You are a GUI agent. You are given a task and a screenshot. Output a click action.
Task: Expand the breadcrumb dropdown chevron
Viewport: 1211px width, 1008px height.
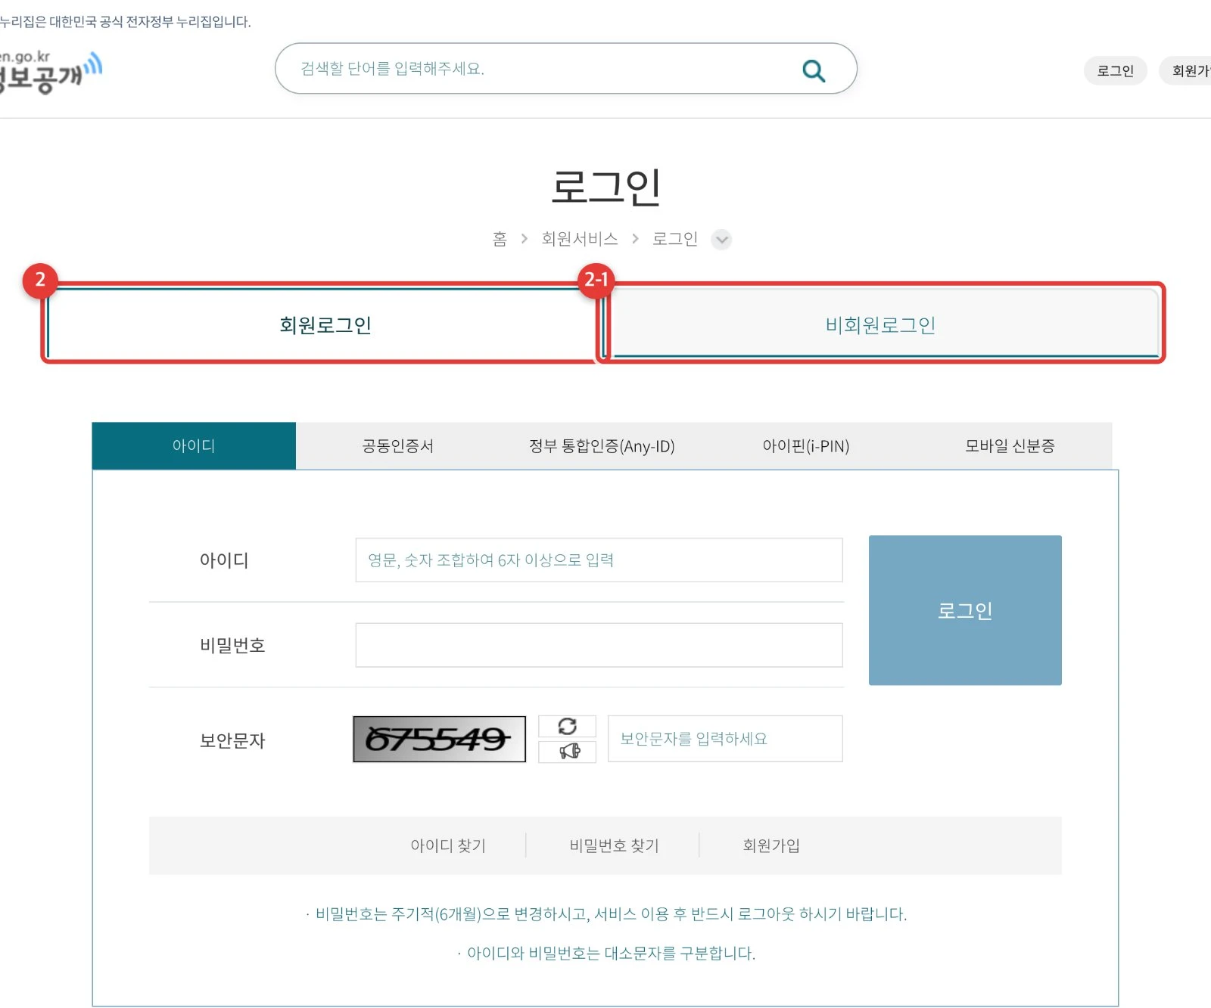(x=721, y=240)
